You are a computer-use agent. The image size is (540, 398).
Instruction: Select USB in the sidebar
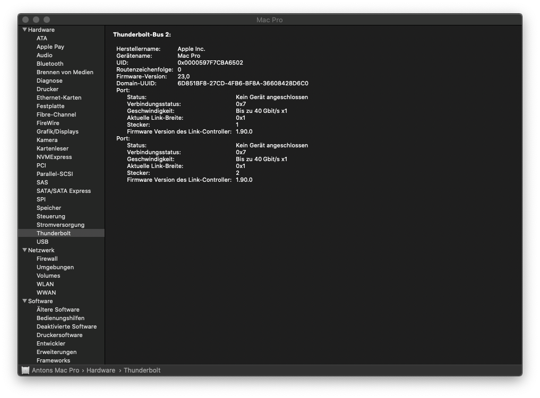pos(42,242)
